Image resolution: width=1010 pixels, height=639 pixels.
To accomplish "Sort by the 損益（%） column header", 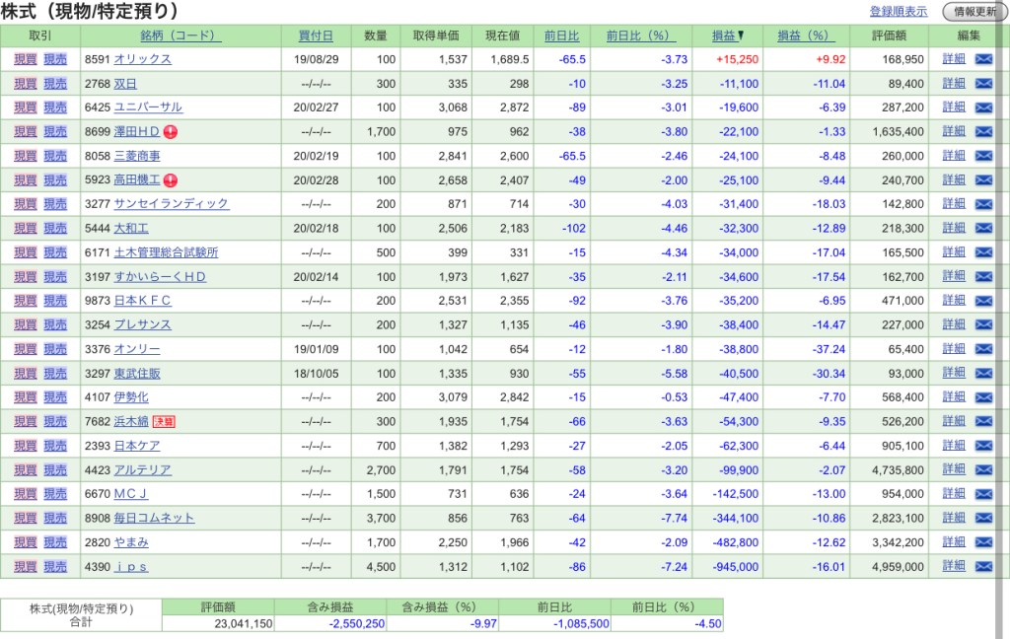I will [806, 35].
